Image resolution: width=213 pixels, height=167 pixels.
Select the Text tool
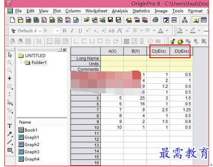pos(10,126)
